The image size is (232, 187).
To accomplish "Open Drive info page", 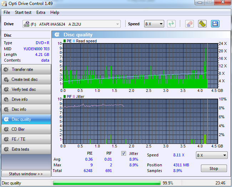I will (x=26, y=99).
